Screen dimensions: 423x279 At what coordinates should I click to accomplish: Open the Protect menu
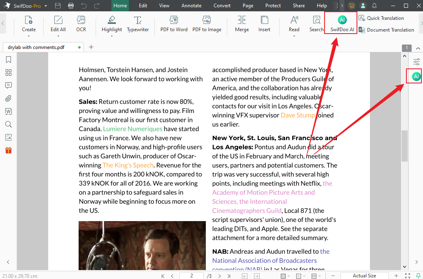[x=273, y=6]
